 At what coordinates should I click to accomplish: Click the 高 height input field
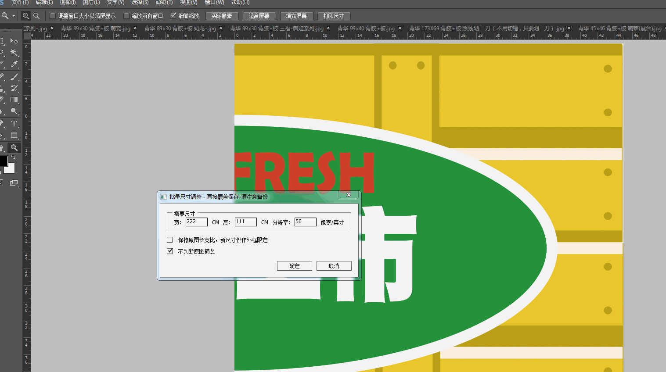tap(246, 222)
